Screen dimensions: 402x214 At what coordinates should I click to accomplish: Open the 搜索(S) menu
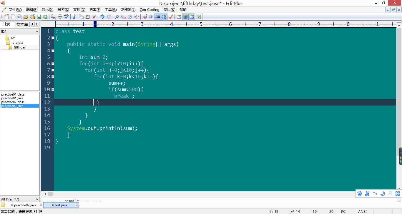(63, 10)
